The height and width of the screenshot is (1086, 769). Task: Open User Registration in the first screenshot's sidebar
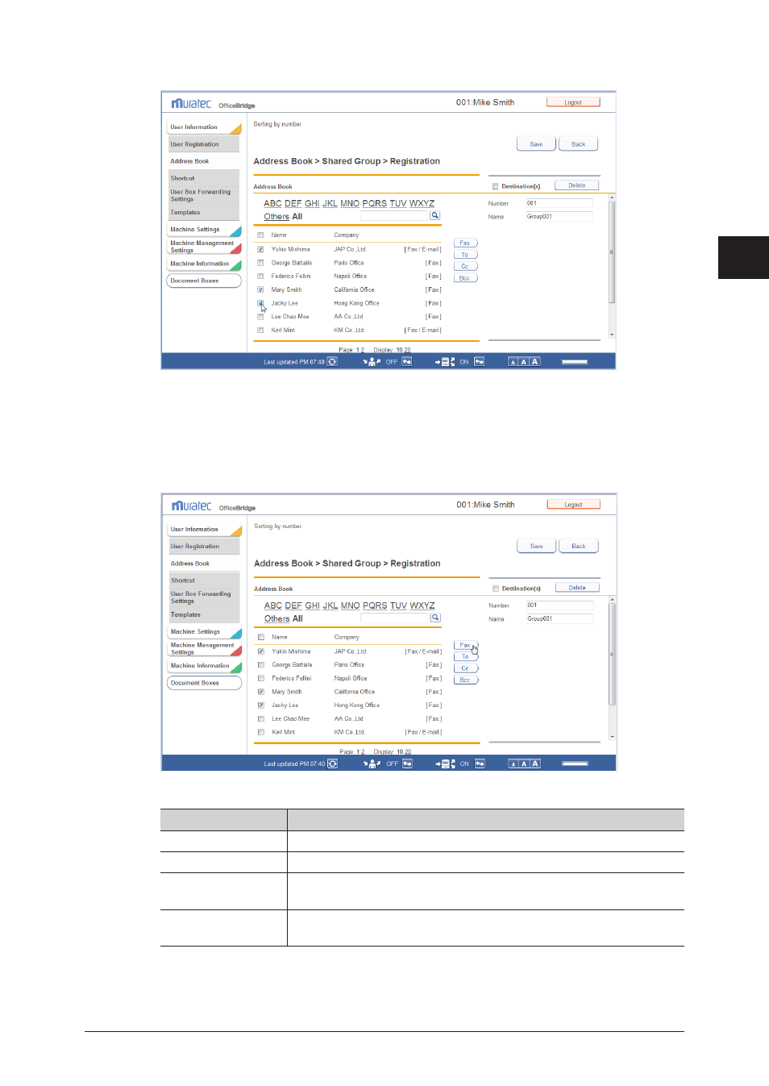(203, 144)
